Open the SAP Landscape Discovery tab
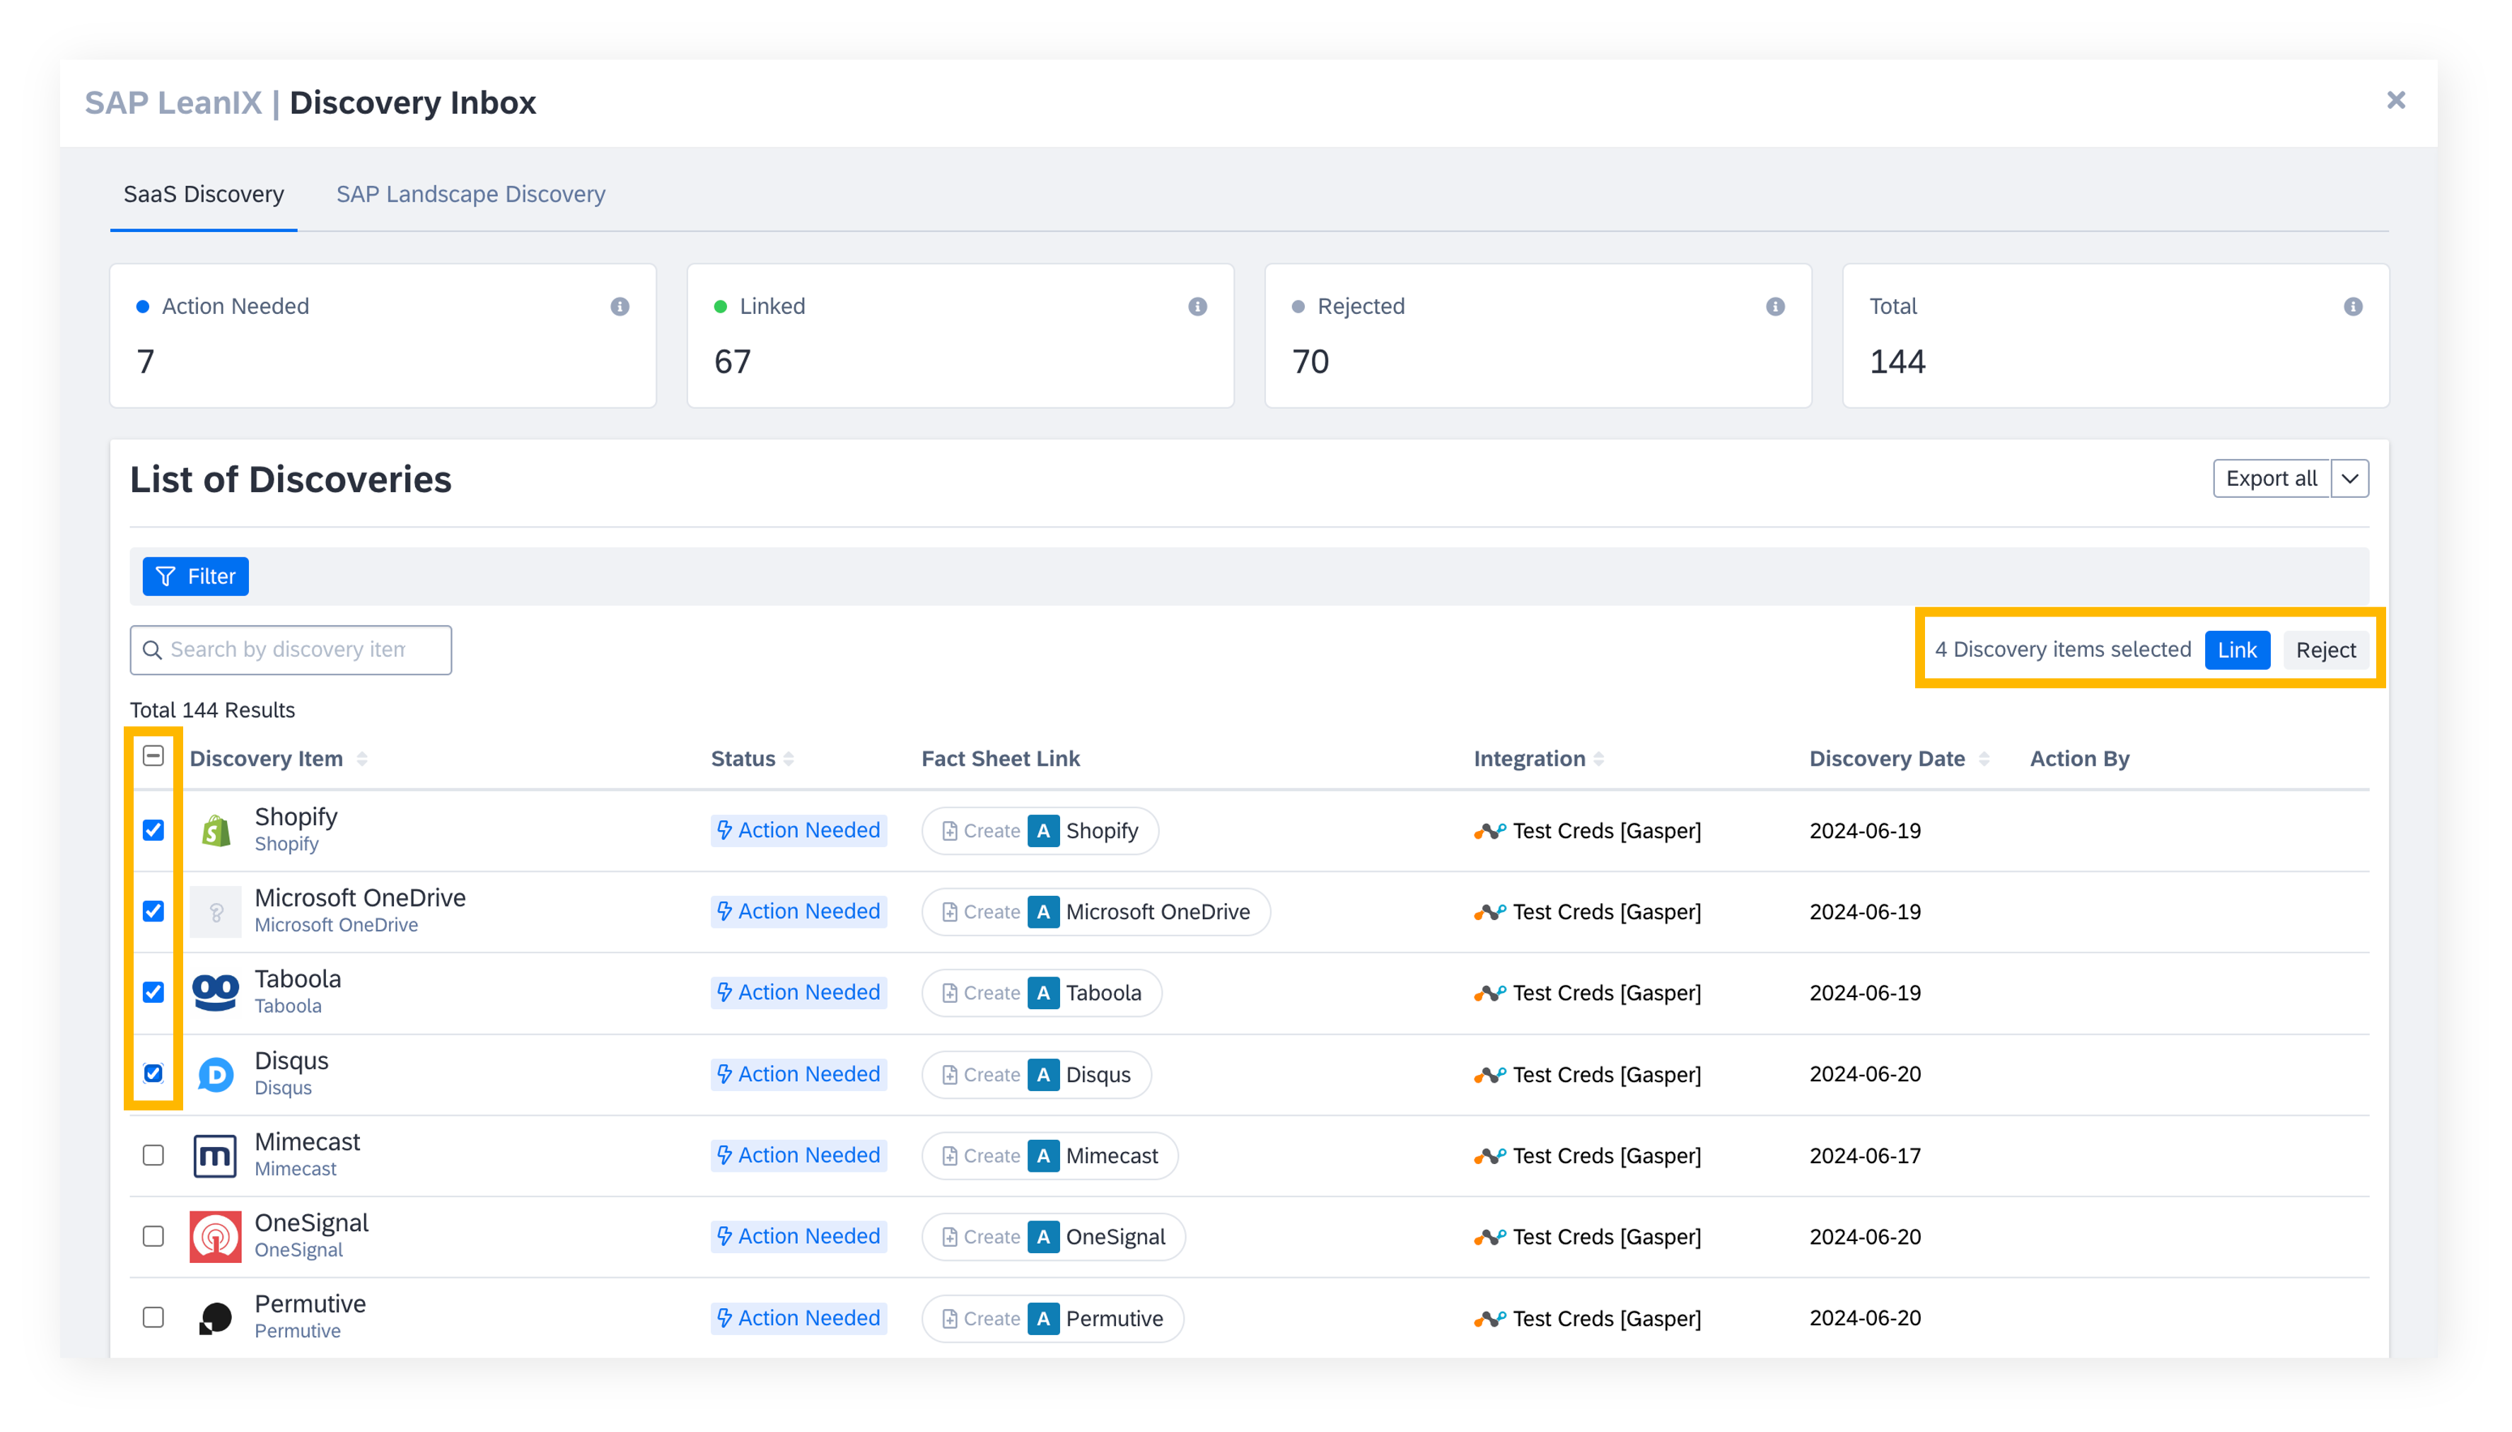 pyautogui.click(x=470, y=194)
